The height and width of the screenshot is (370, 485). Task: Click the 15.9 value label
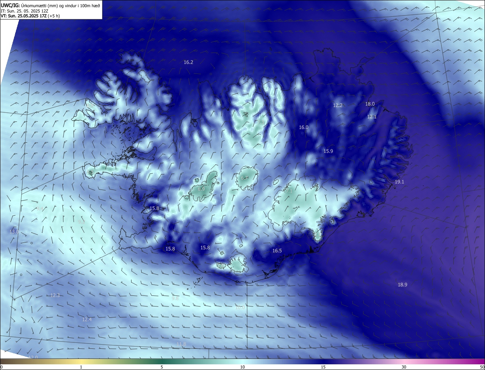click(328, 151)
